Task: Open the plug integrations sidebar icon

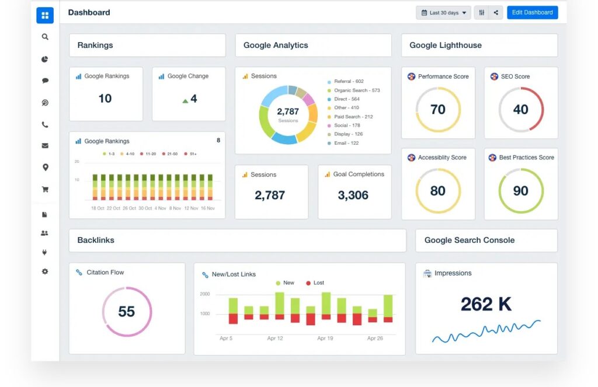Action: pyautogui.click(x=45, y=253)
